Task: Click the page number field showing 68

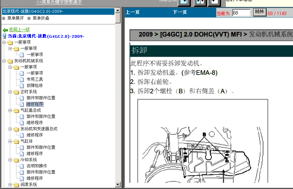Action: (x=241, y=13)
